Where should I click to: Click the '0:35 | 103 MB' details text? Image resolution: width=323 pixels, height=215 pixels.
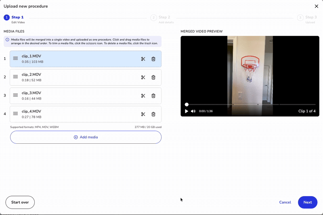pyautogui.click(x=32, y=62)
